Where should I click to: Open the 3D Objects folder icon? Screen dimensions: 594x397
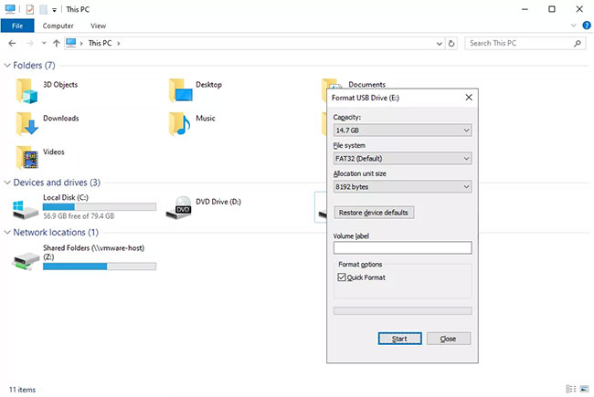click(28, 89)
